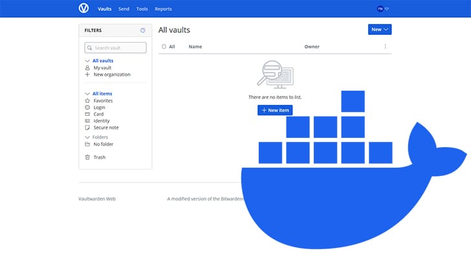Open the Trash filter
Image resolution: width=471 pixels, height=259 pixels.
100,157
